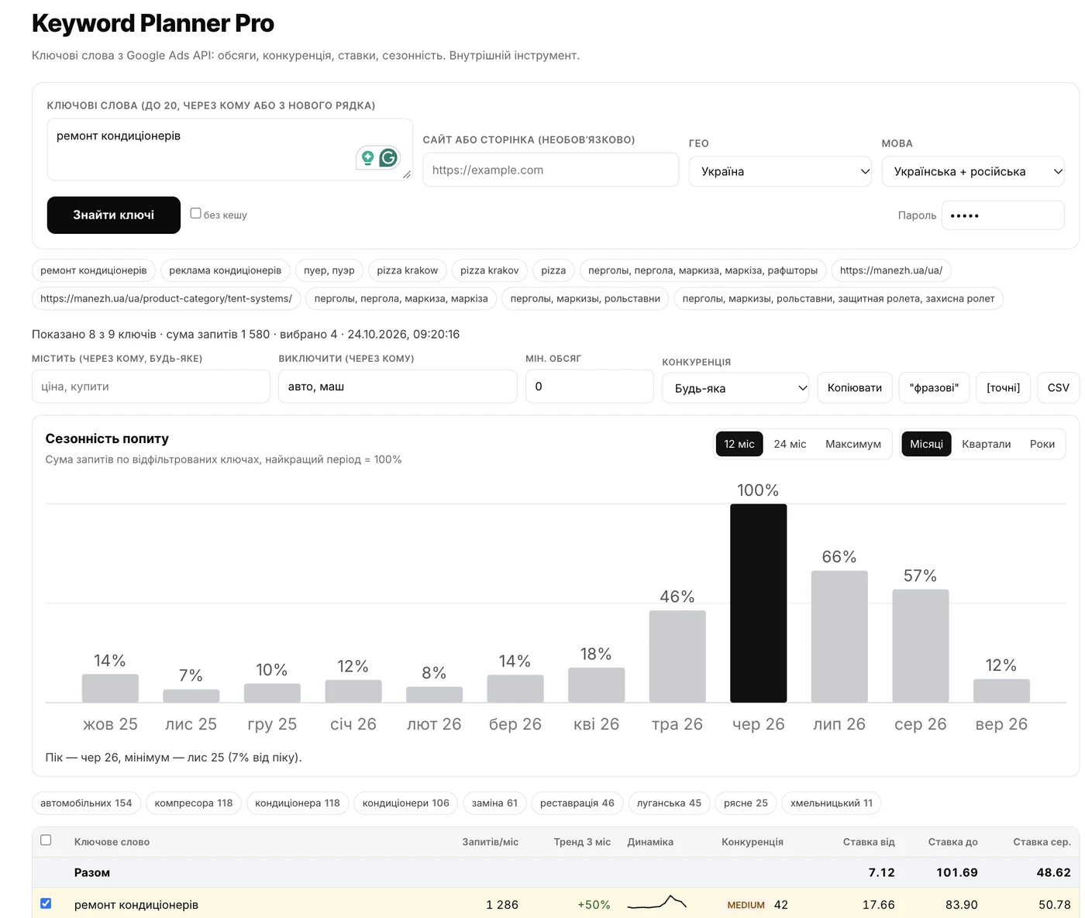1085x918 pixels.
Task: Toggle the select-all checkbox in table header
Action: click(46, 841)
